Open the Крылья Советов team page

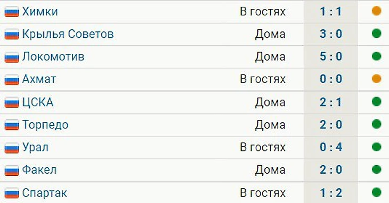[x=68, y=34]
